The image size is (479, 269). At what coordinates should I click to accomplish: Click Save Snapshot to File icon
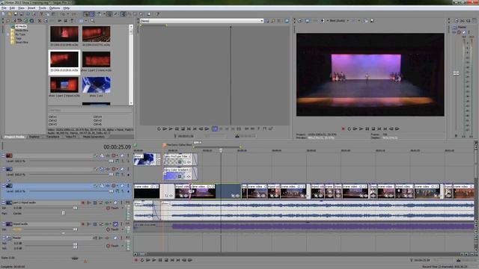click(x=372, y=21)
